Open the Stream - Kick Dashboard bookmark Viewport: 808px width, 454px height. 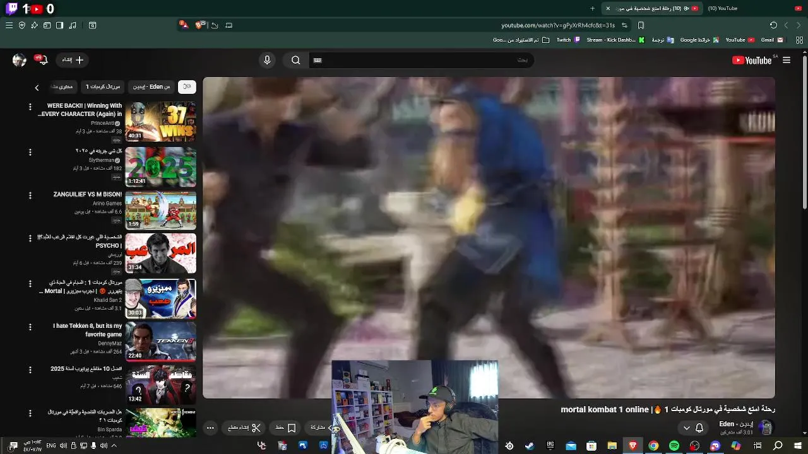pyautogui.click(x=615, y=40)
